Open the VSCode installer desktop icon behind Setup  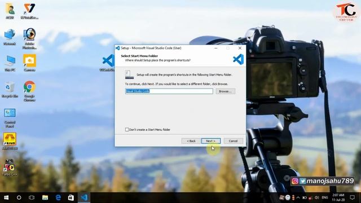tap(108, 63)
